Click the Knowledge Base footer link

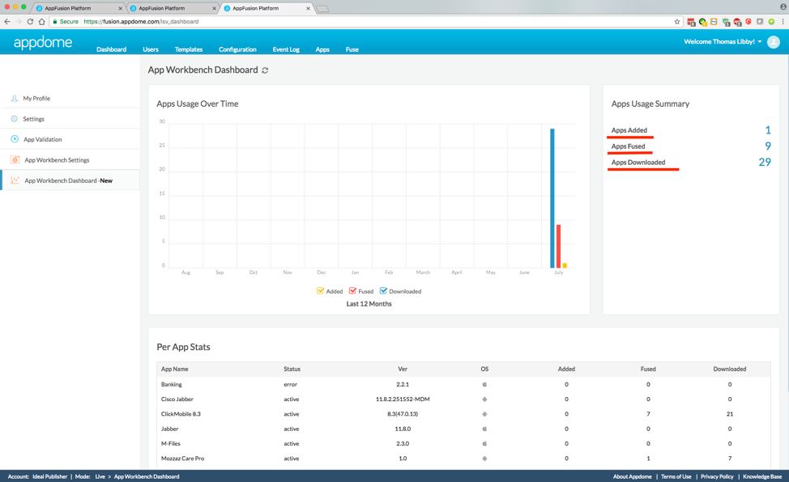click(x=762, y=476)
